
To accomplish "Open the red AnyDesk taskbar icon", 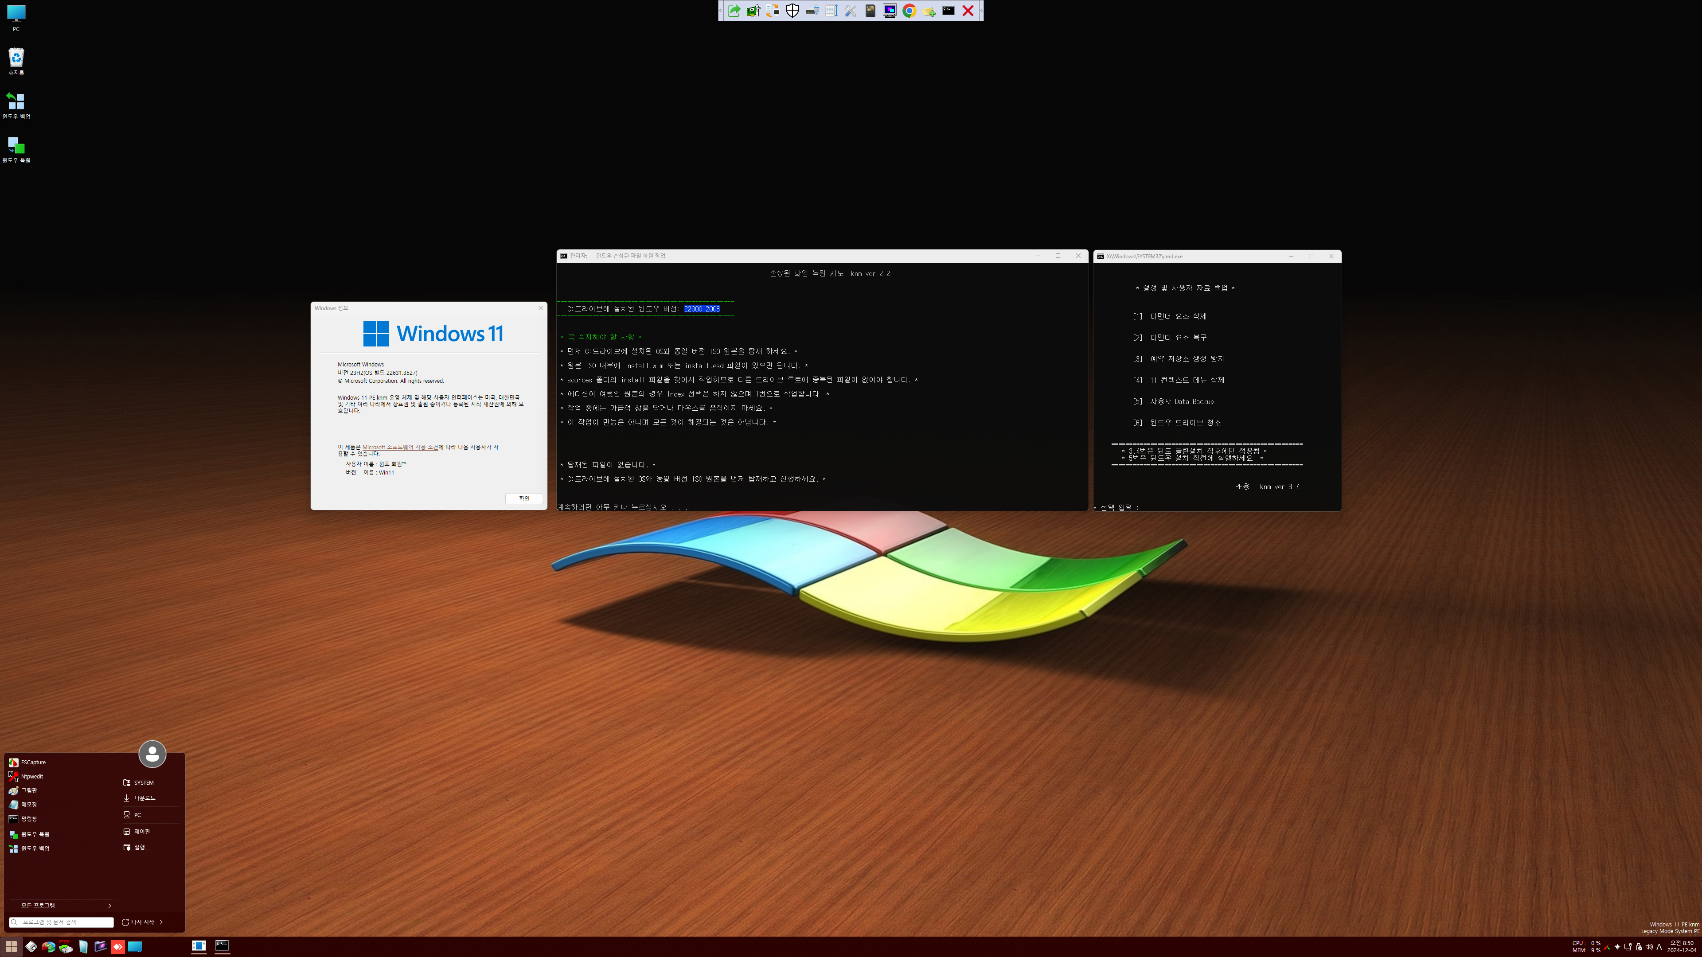I will point(117,946).
